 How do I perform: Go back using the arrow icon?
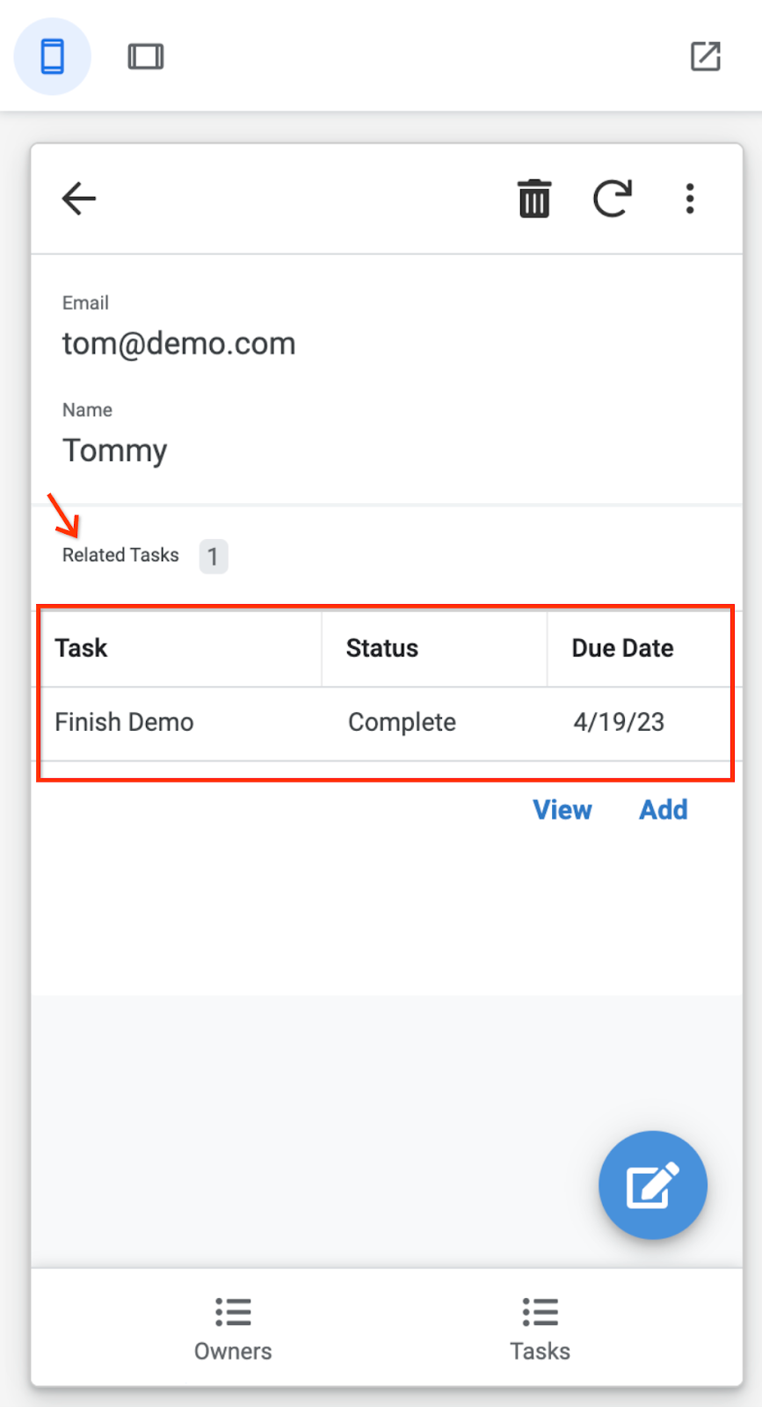[79, 199]
